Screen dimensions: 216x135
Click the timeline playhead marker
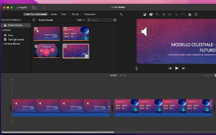pyautogui.click(x=12, y=79)
